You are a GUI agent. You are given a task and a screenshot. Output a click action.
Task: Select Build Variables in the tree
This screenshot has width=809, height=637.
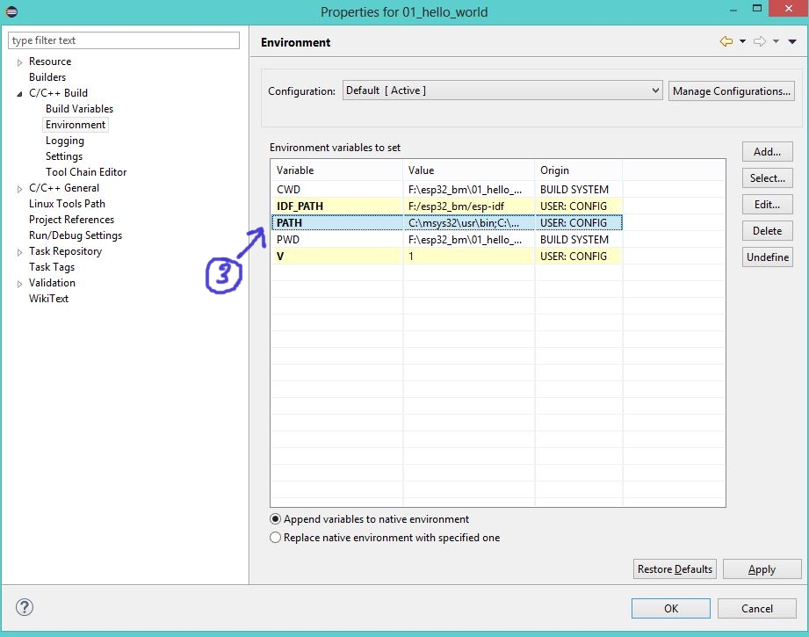point(79,109)
